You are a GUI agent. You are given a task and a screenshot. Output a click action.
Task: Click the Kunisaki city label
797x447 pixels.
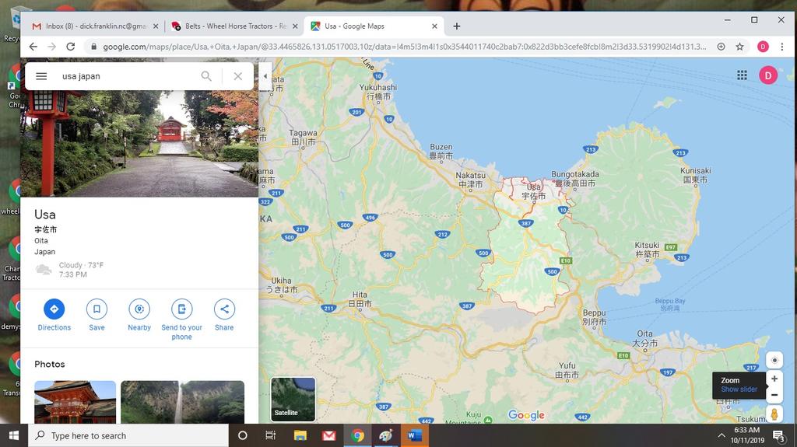[695, 175]
